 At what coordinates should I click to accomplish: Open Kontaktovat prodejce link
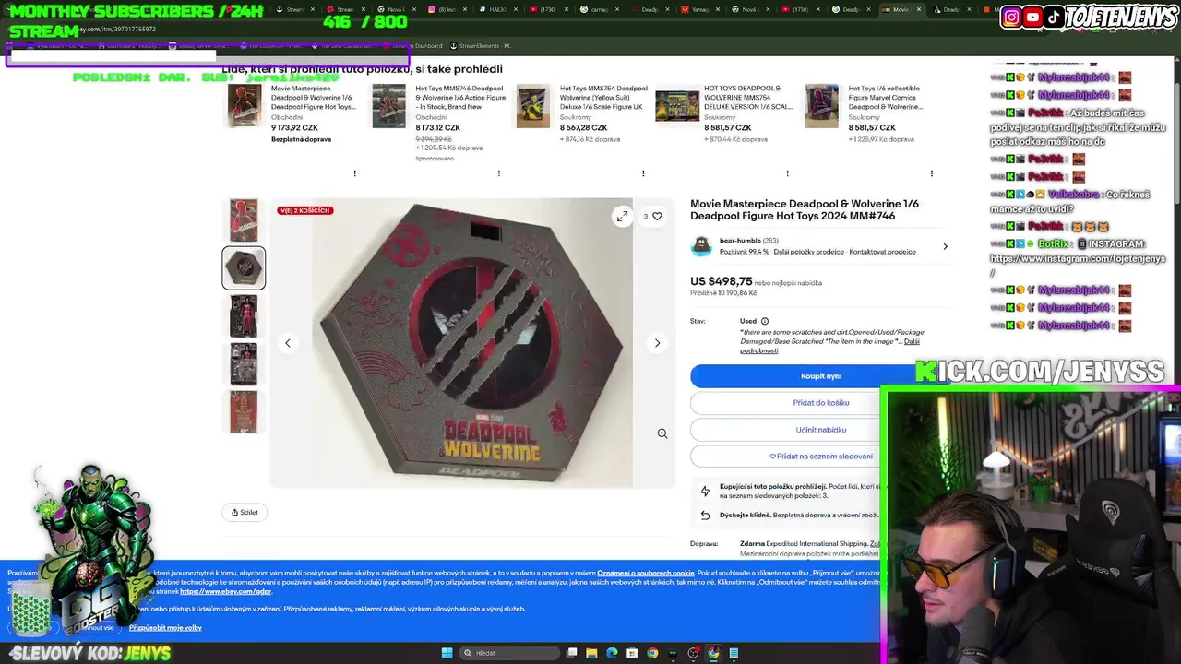(882, 252)
